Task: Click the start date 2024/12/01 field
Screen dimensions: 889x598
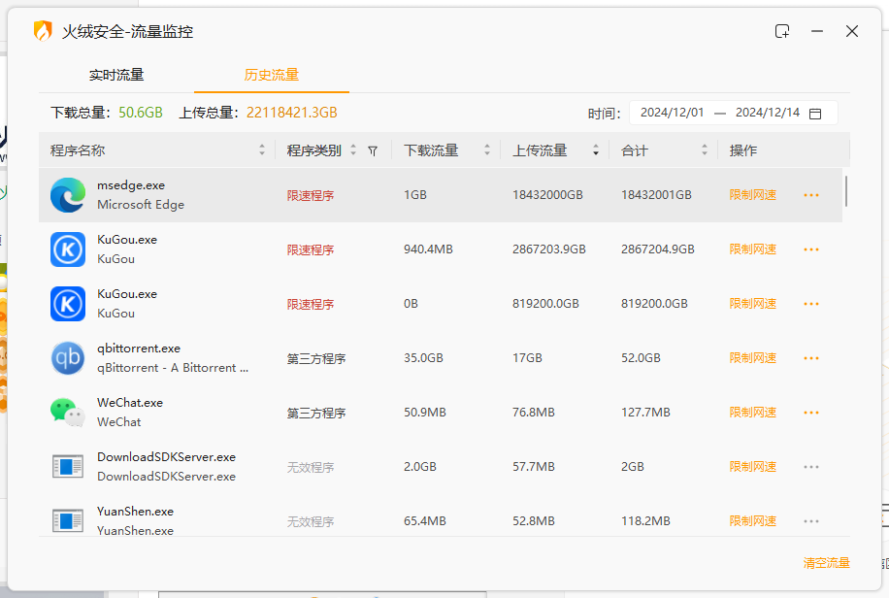Action: tap(672, 113)
